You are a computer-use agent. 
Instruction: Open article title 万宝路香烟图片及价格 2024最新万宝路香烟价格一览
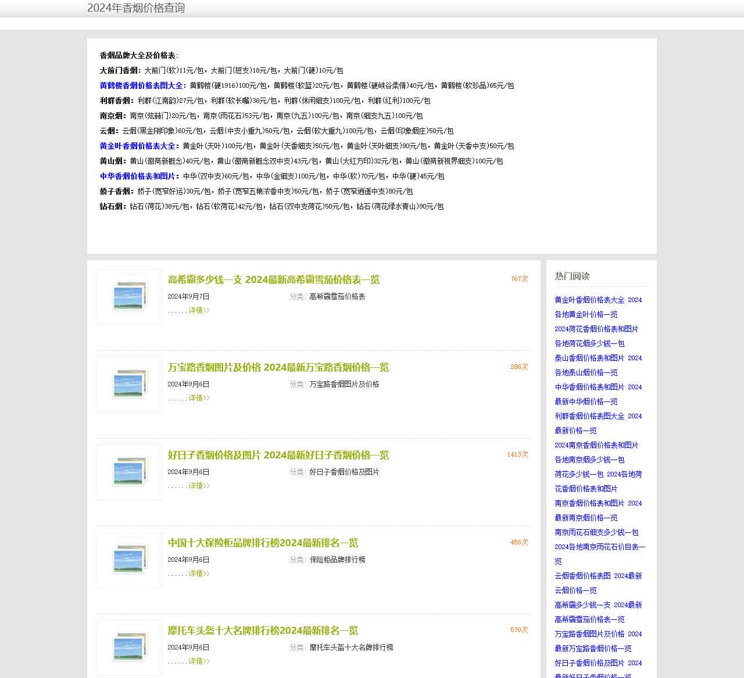[278, 367]
